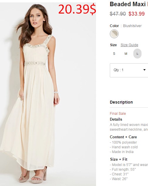
Task: Click the Size label
Action: click(113, 45)
